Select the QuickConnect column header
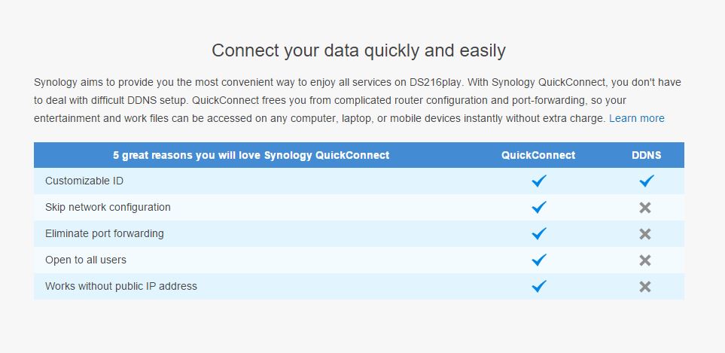The image size is (725, 353). point(538,155)
